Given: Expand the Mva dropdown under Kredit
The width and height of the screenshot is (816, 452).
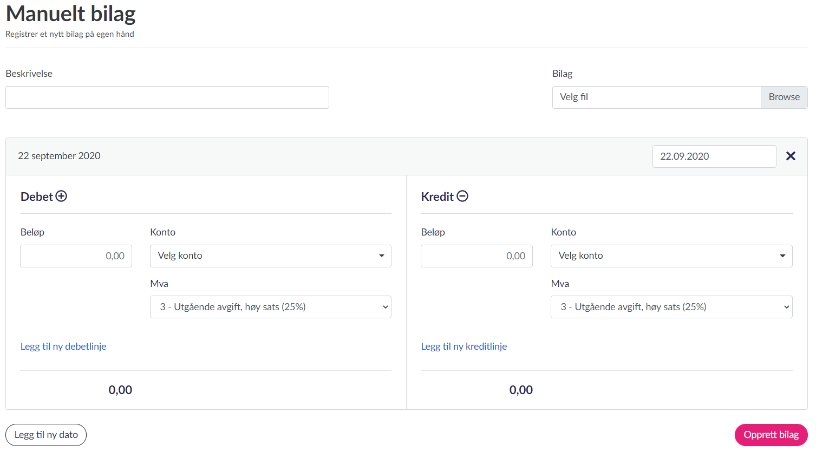Looking at the screenshot, I should tap(671, 307).
